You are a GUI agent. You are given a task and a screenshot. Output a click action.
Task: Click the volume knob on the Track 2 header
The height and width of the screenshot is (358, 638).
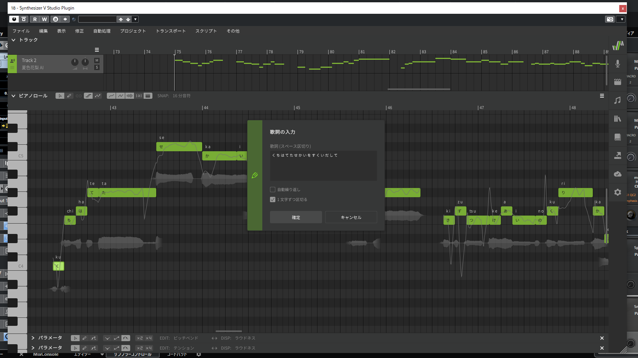coord(75,62)
